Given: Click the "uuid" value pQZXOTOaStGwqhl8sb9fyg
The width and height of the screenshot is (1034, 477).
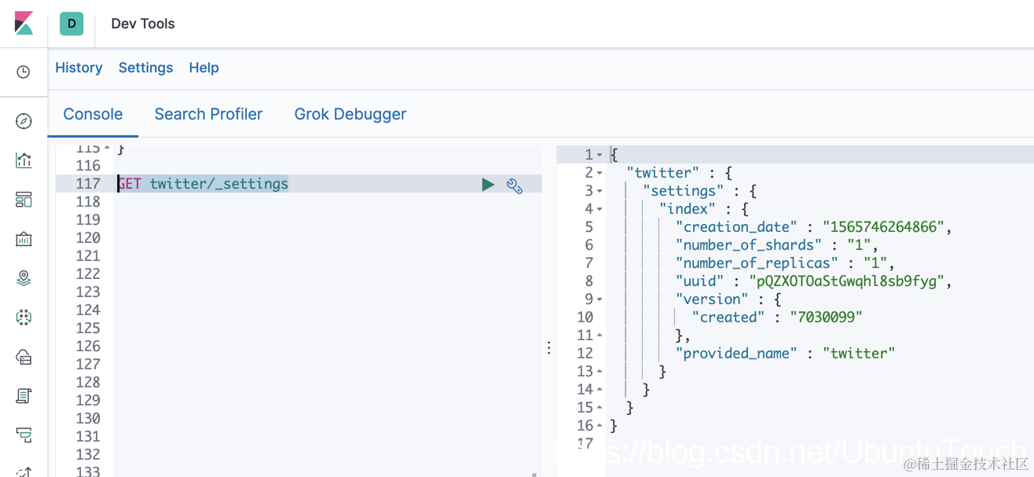Looking at the screenshot, I should (x=847, y=281).
